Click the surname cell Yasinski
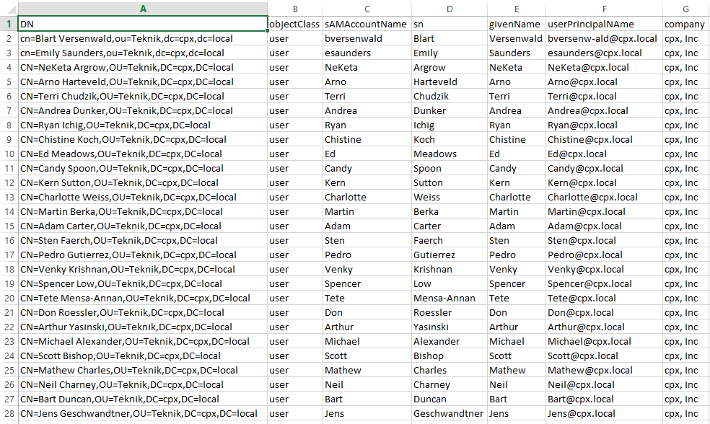Viewport: 710px width, 424px height. [450, 327]
